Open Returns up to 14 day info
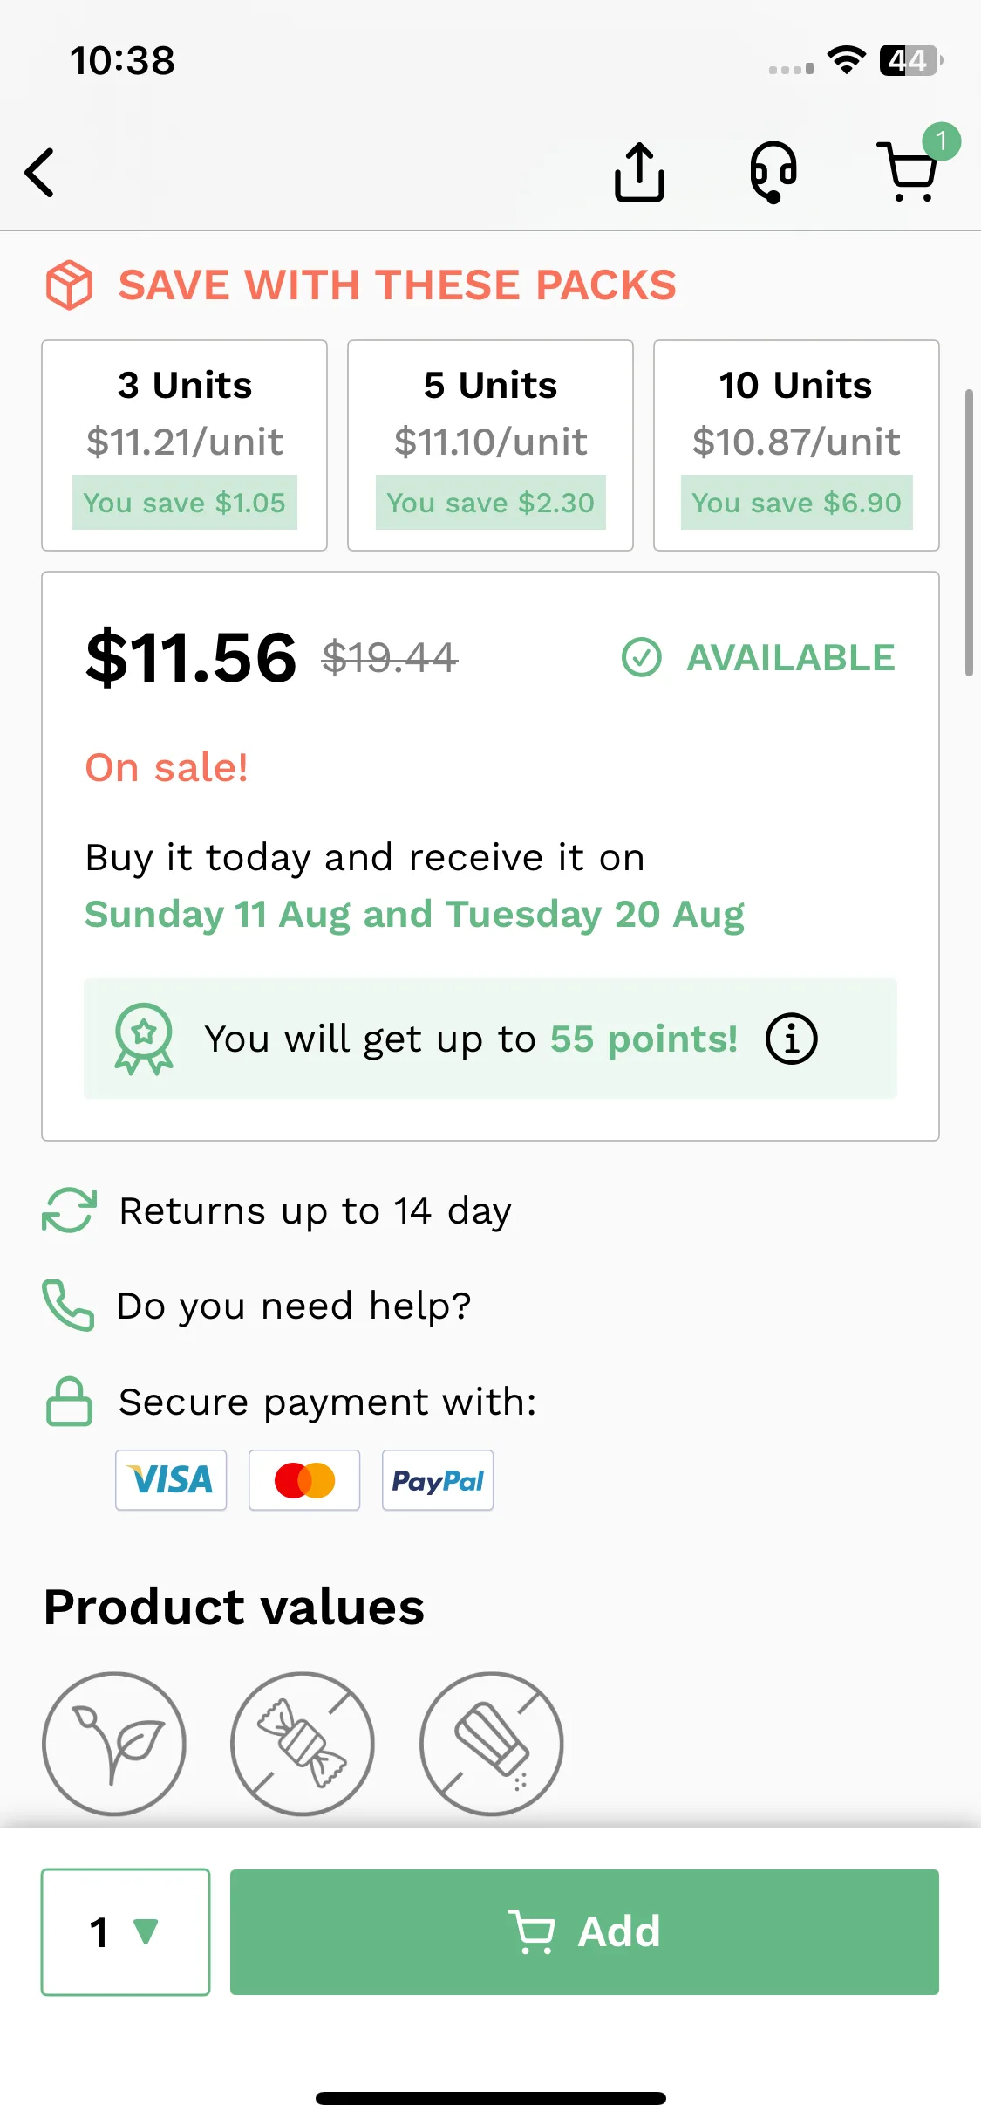This screenshot has width=981, height=2126. 277,1210
